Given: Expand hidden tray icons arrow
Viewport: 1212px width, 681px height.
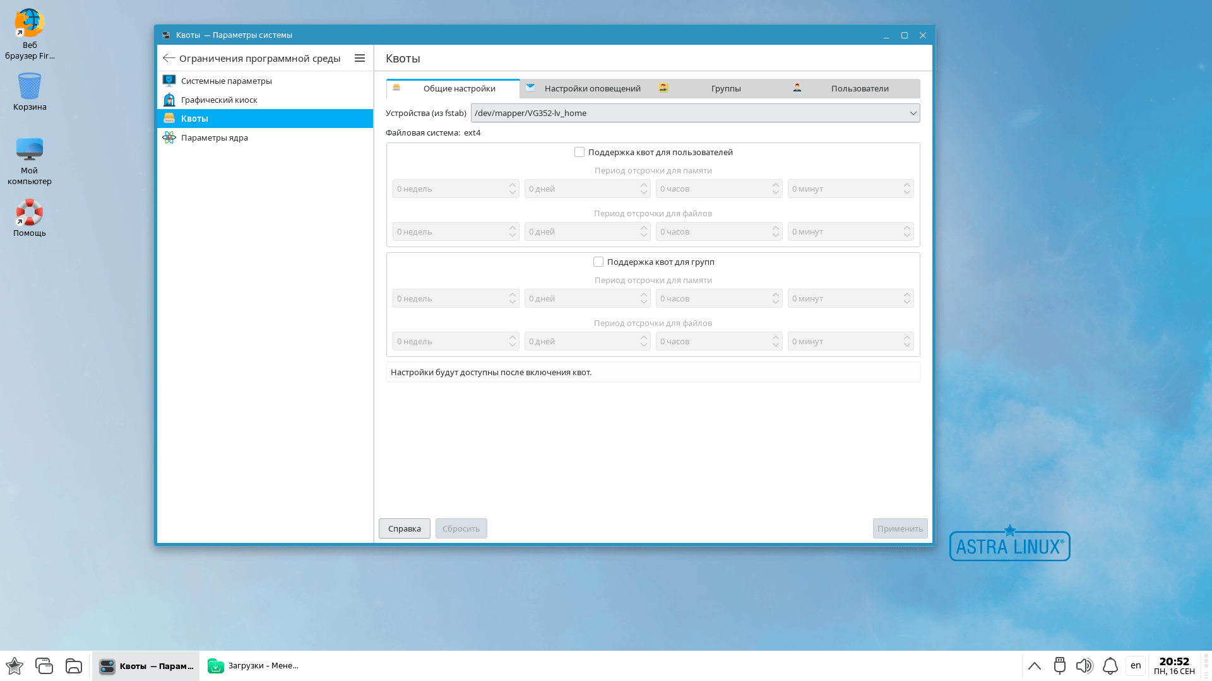Looking at the screenshot, I should pyautogui.click(x=1034, y=666).
